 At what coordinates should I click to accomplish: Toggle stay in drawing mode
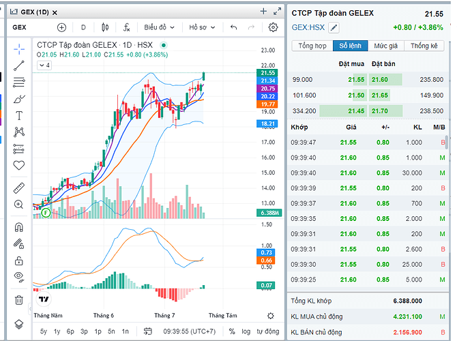coord(19,243)
